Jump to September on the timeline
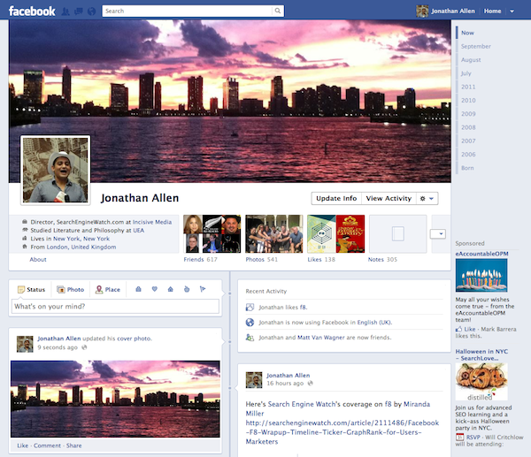This screenshot has width=531, height=457. (x=475, y=46)
